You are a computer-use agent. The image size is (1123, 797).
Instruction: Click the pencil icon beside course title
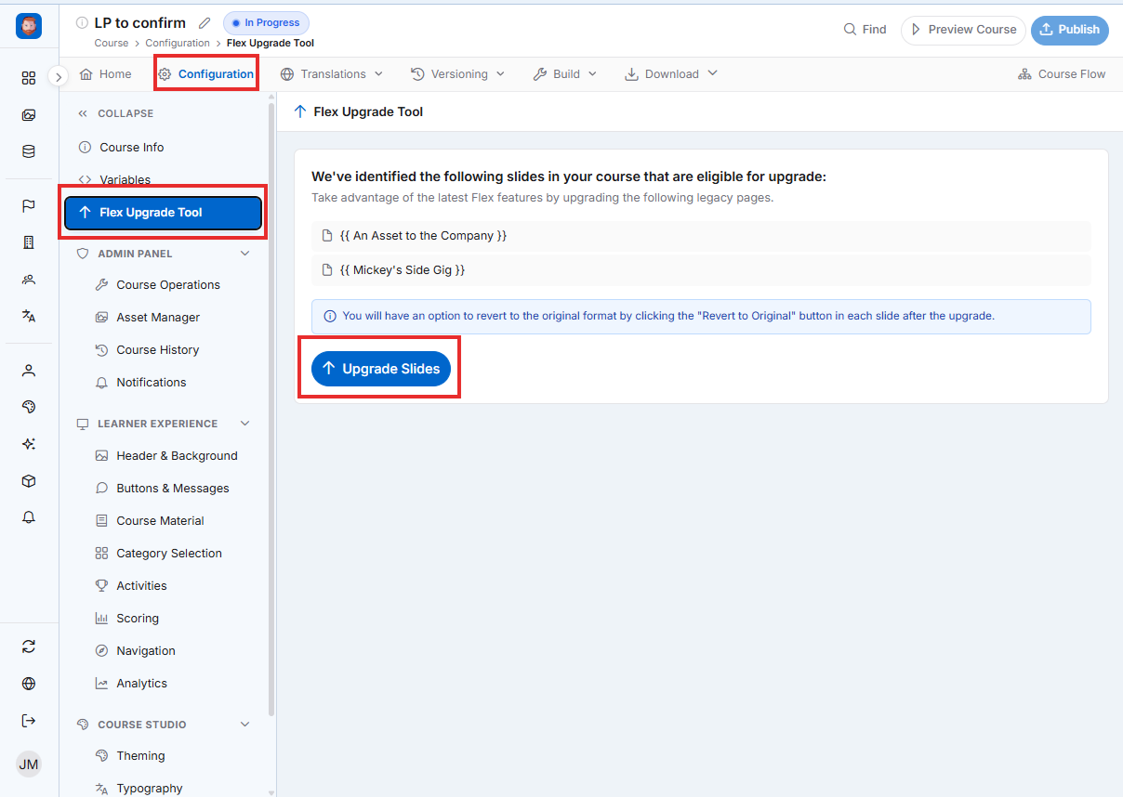coord(205,23)
